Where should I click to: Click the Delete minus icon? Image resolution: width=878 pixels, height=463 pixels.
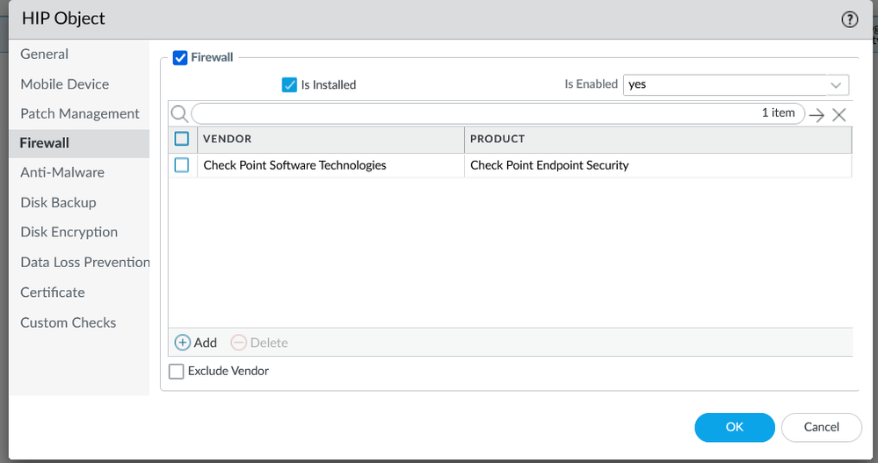coord(238,343)
